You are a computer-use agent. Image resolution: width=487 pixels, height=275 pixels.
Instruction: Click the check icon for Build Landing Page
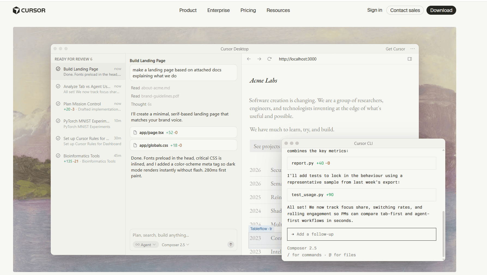point(58,69)
